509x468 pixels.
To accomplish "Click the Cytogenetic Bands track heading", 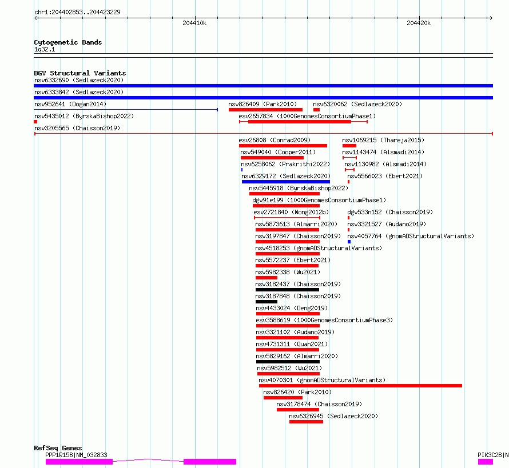I will pos(68,42).
